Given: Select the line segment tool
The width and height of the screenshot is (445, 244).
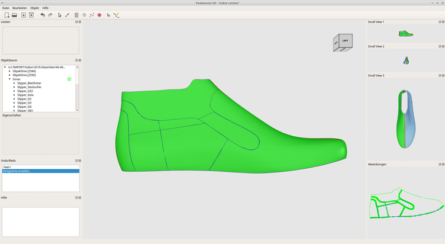Looking at the screenshot, I should [67, 15].
